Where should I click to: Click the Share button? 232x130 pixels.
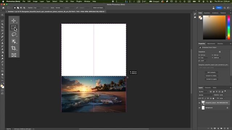click(x=219, y=8)
